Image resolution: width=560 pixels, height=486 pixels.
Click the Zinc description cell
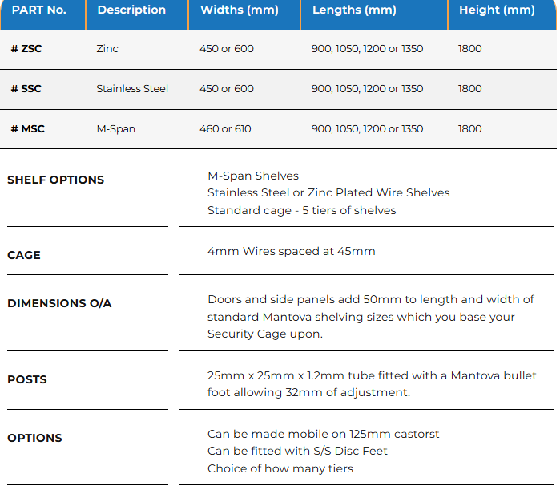pos(107,49)
